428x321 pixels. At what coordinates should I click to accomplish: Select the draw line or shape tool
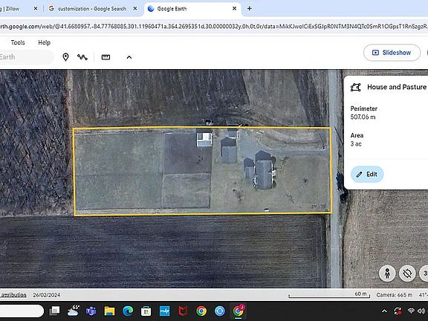tap(82, 57)
